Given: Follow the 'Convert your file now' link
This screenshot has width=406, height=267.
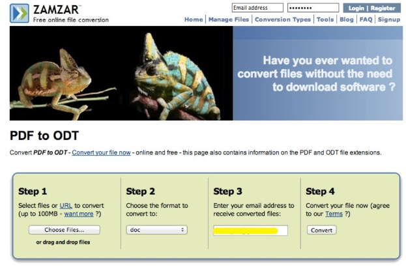Looking at the screenshot, I should click(101, 152).
